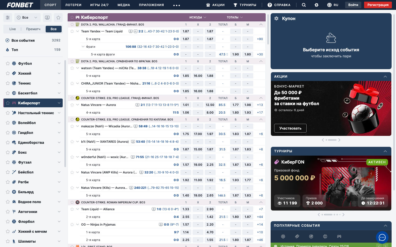Go to the Медиа menu tab

(x=124, y=5)
